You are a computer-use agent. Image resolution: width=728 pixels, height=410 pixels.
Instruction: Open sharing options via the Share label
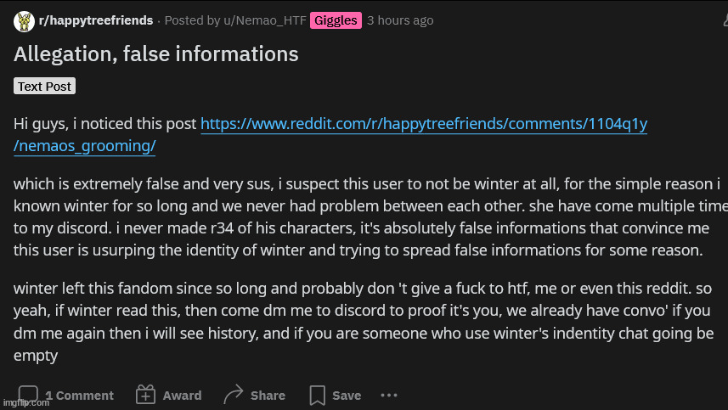pos(268,396)
